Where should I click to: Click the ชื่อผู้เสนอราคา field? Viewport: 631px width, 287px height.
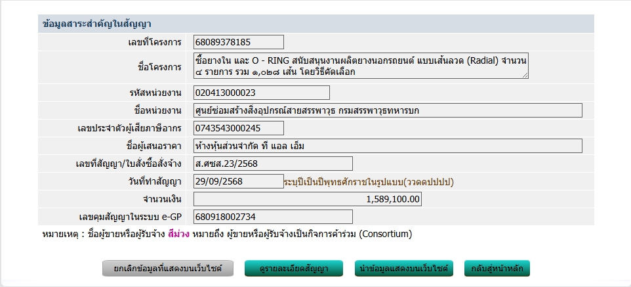pyautogui.click(x=388, y=146)
